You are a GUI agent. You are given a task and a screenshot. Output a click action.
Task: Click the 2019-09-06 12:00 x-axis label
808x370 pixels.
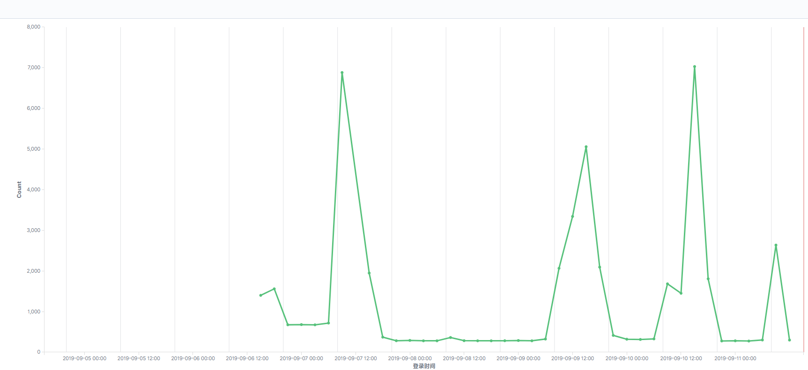click(247, 358)
